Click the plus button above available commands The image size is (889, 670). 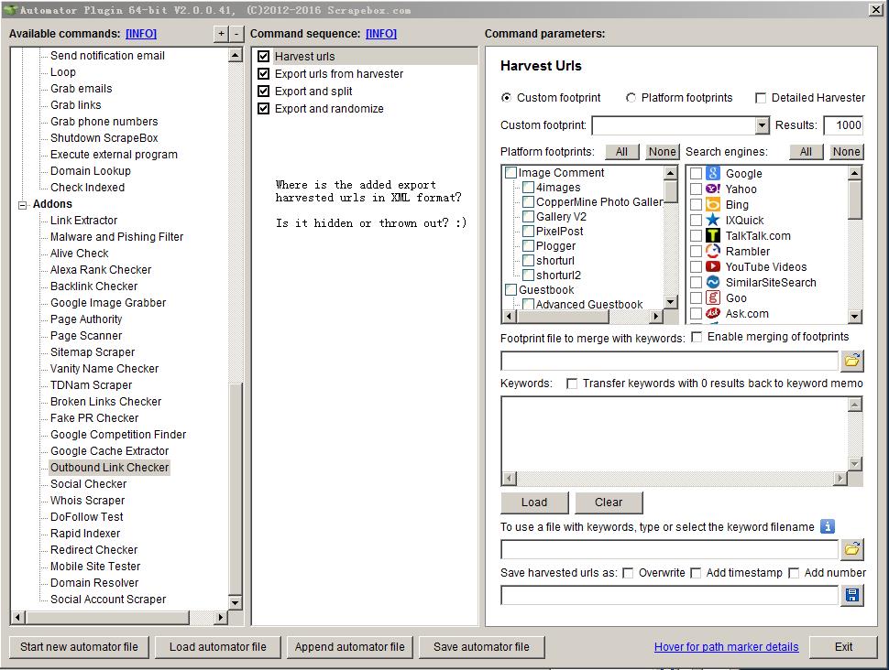click(221, 34)
